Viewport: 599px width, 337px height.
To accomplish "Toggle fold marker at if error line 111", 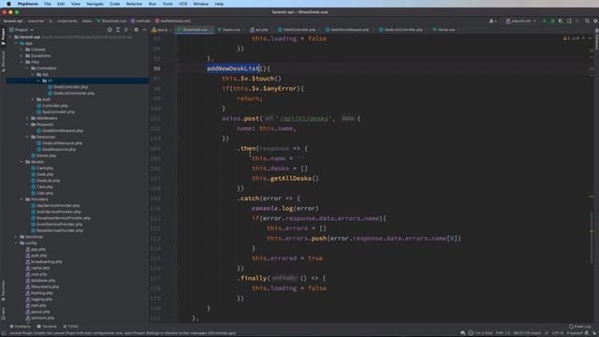I will (x=176, y=218).
